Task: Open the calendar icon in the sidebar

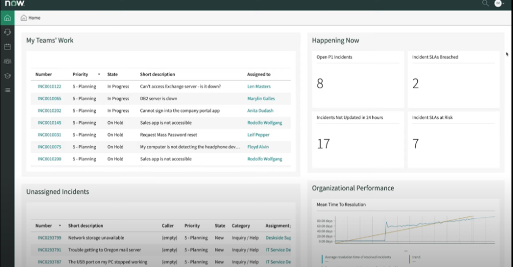Action: pos(7,47)
